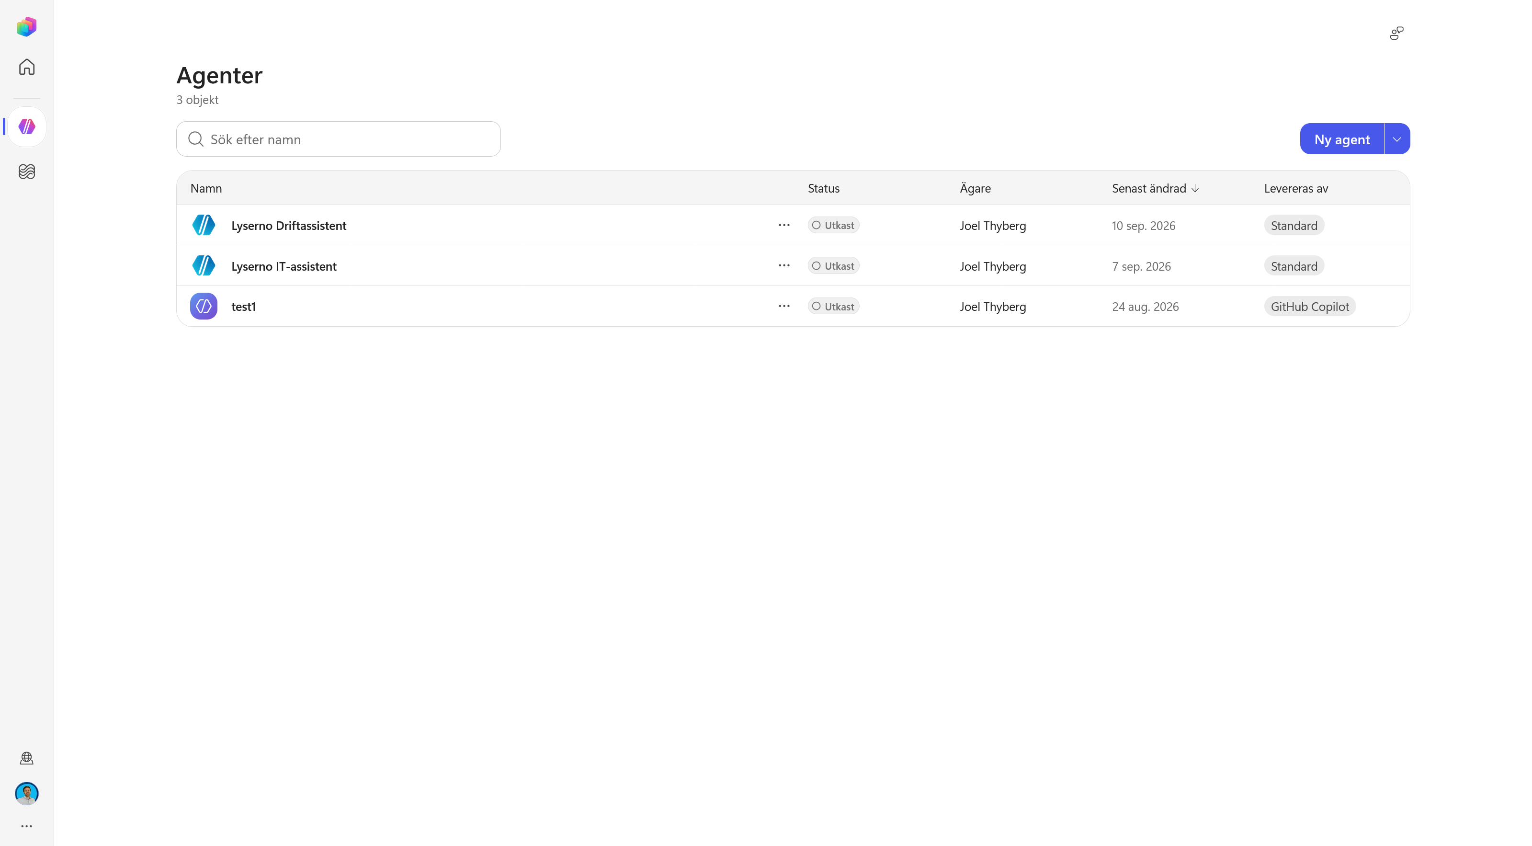Screen dimensions: 1532x846
Task: Click the feedback icon at top right
Action: point(1396,34)
